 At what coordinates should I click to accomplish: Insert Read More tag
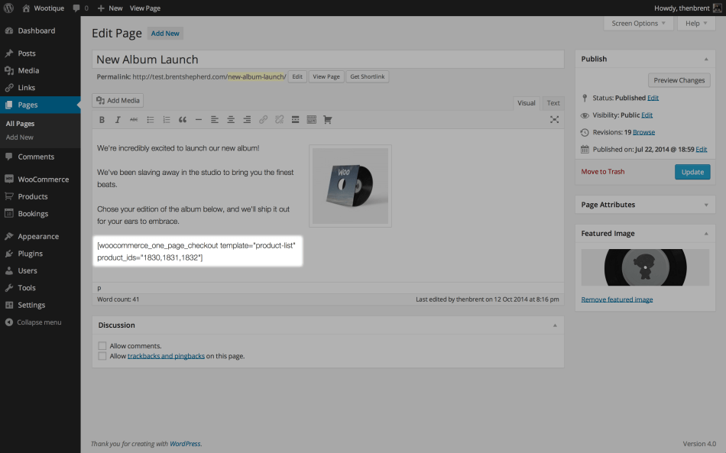pyautogui.click(x=296, y=120)
